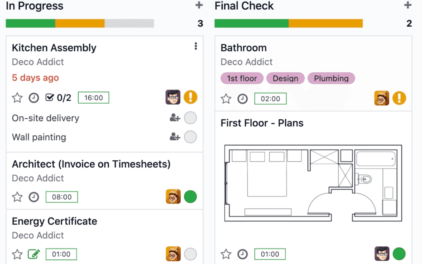Assign someone to On-site delivery subtask

pyautogui.click(x=175, y=118)
